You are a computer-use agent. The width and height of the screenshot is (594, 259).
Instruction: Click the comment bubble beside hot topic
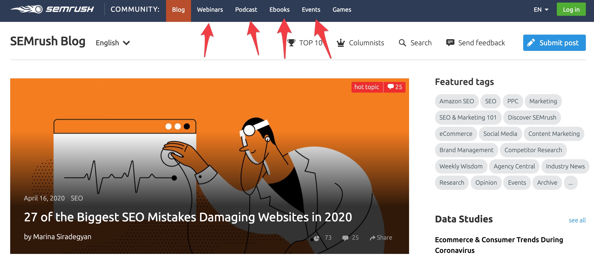tap(390, 87)
